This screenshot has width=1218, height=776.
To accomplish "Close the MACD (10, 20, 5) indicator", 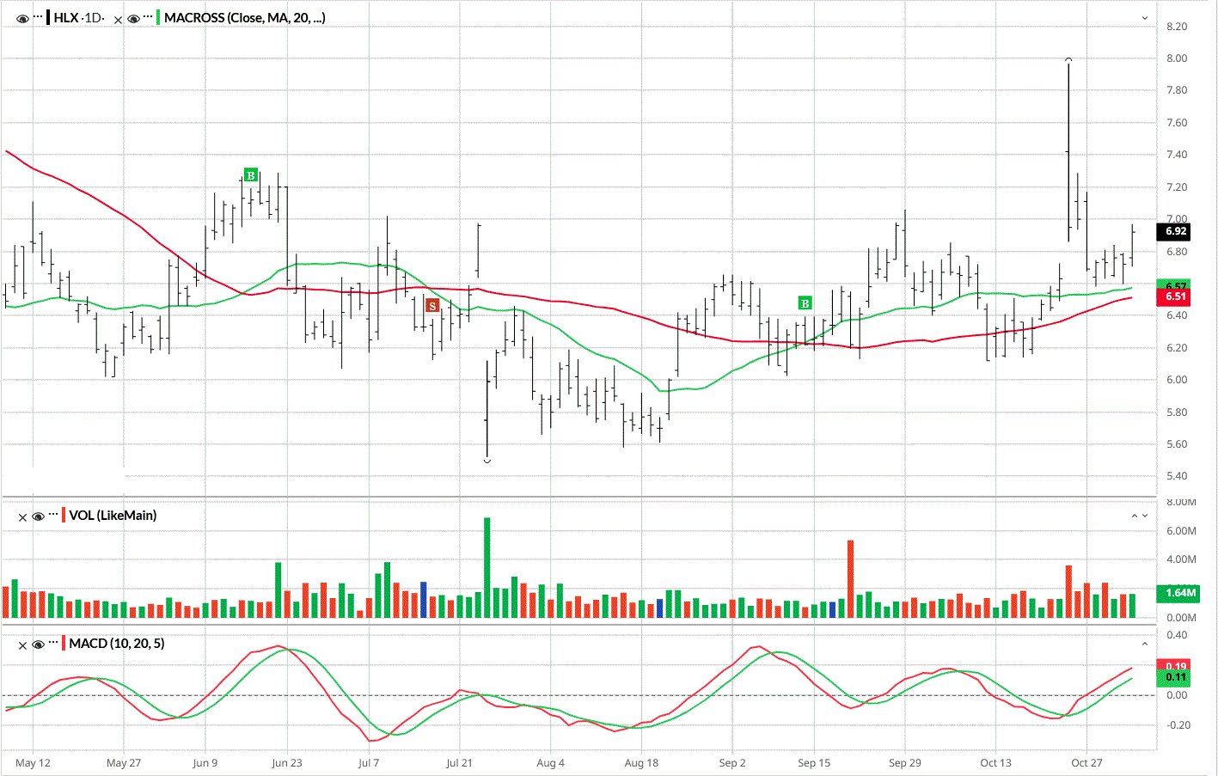I will point(23,645).
